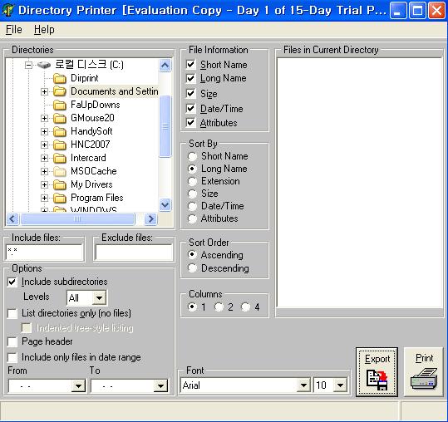Click directory tree scroll left arrow
Screen dimensions: 448x422
pyautogui.click(x=12, y=219)
